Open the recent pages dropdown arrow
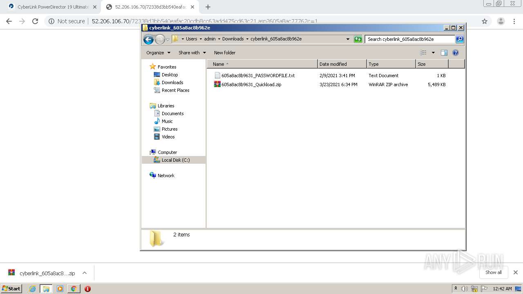Image resolution: width=523 pixels, height=294 pixels. [168, 39]
